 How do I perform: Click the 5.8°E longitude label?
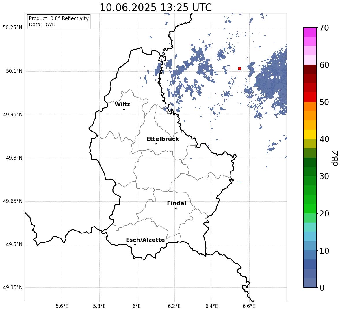pos(99,306)
